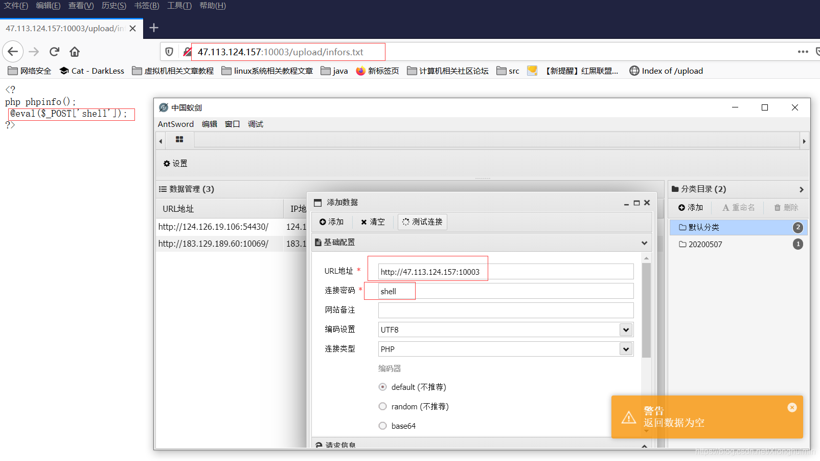
Task: Click the 连接密码 input field
Action: coord(506,291)
